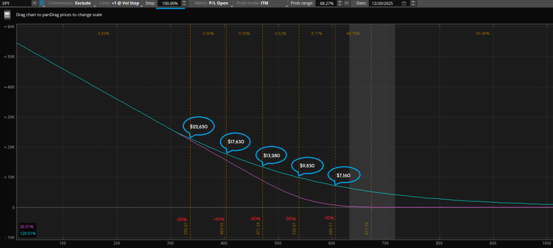The height and width of the screenshot is (248, 553).
Task: Click the 4.71% probability label
Action: [x=316, y=33]
